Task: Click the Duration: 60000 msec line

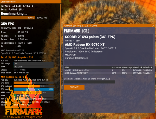Action: pyautogui.click(x=76, y=58)
